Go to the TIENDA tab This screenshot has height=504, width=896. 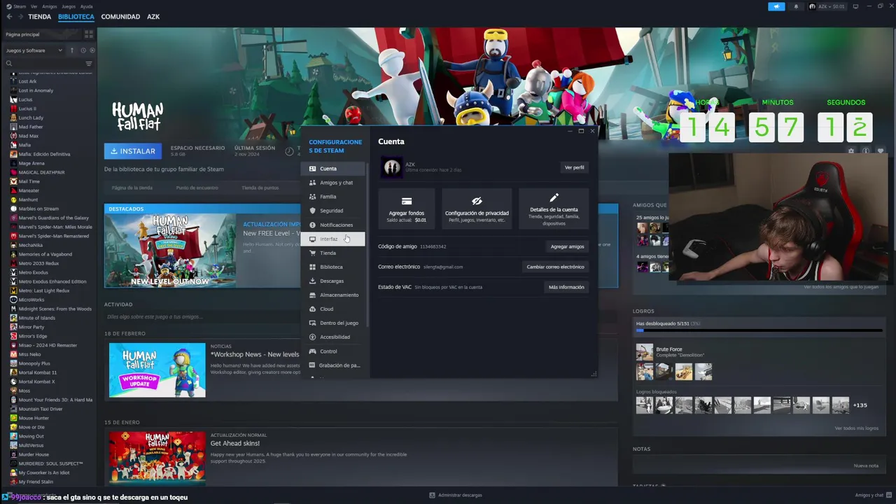click(x=39, y=17)
